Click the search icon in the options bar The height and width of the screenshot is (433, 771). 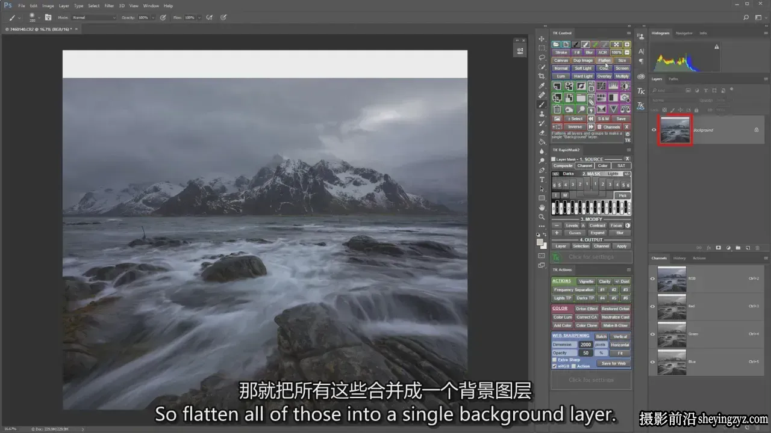(x=746, y=17)
